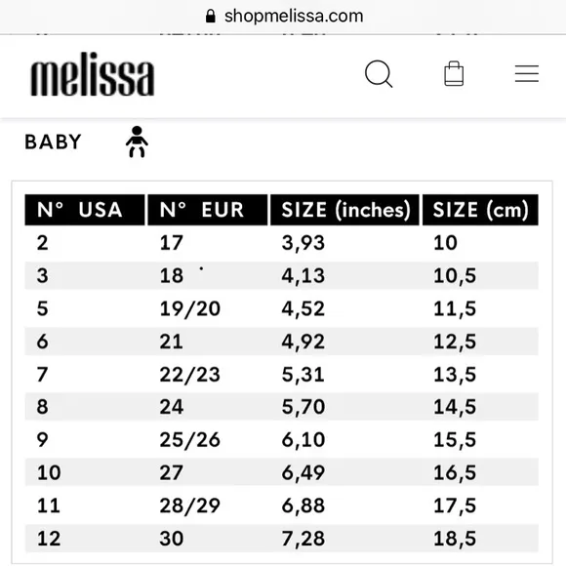Tap the address bar lock icon
Viewport: 566px width, 566px height.
(x=211, y=16)
